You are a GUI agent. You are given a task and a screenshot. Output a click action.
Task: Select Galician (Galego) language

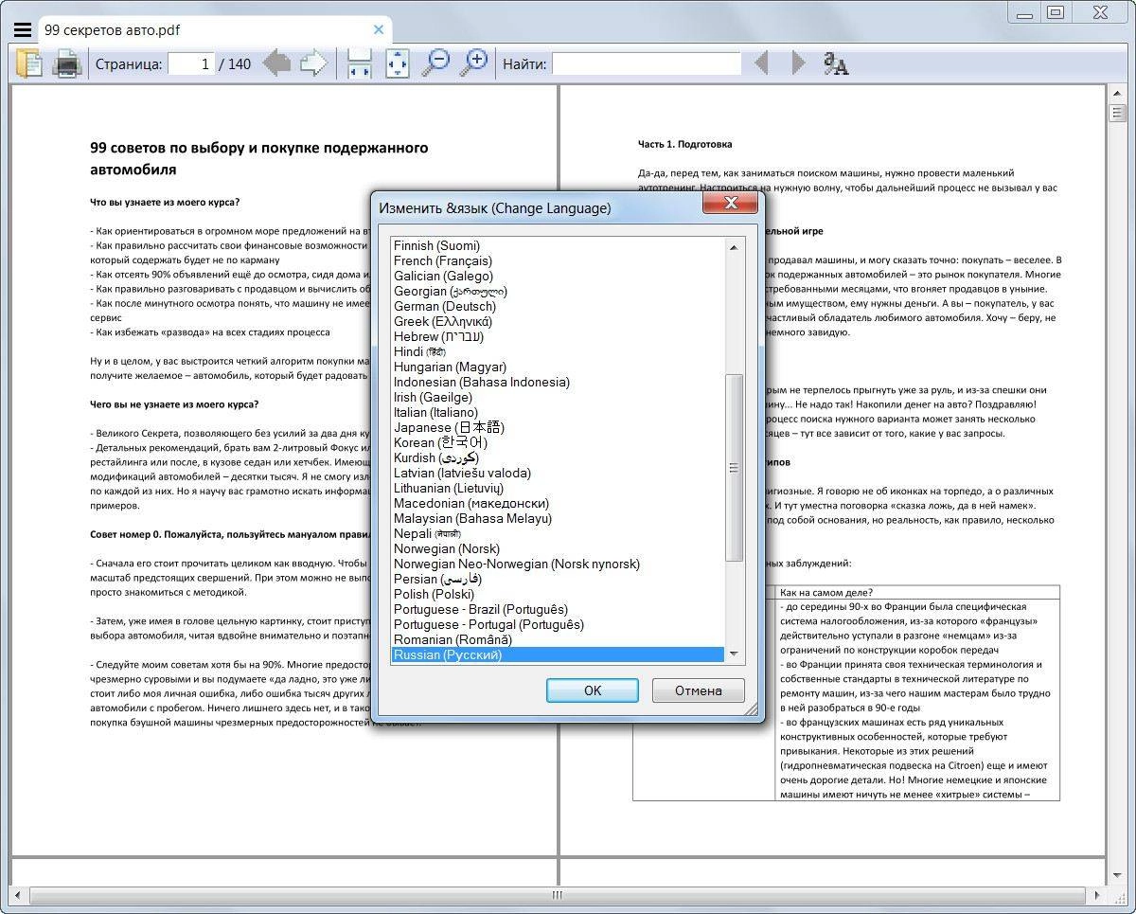pyautogui.click(x=558, y=276)
